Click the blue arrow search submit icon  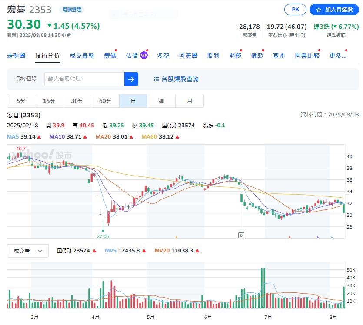(131, 80)
